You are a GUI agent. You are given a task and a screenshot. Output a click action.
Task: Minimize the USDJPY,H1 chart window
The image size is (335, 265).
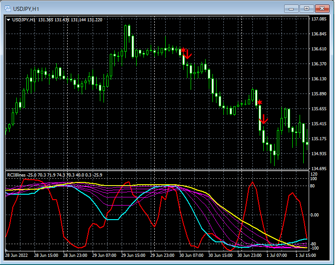point(291,8)
